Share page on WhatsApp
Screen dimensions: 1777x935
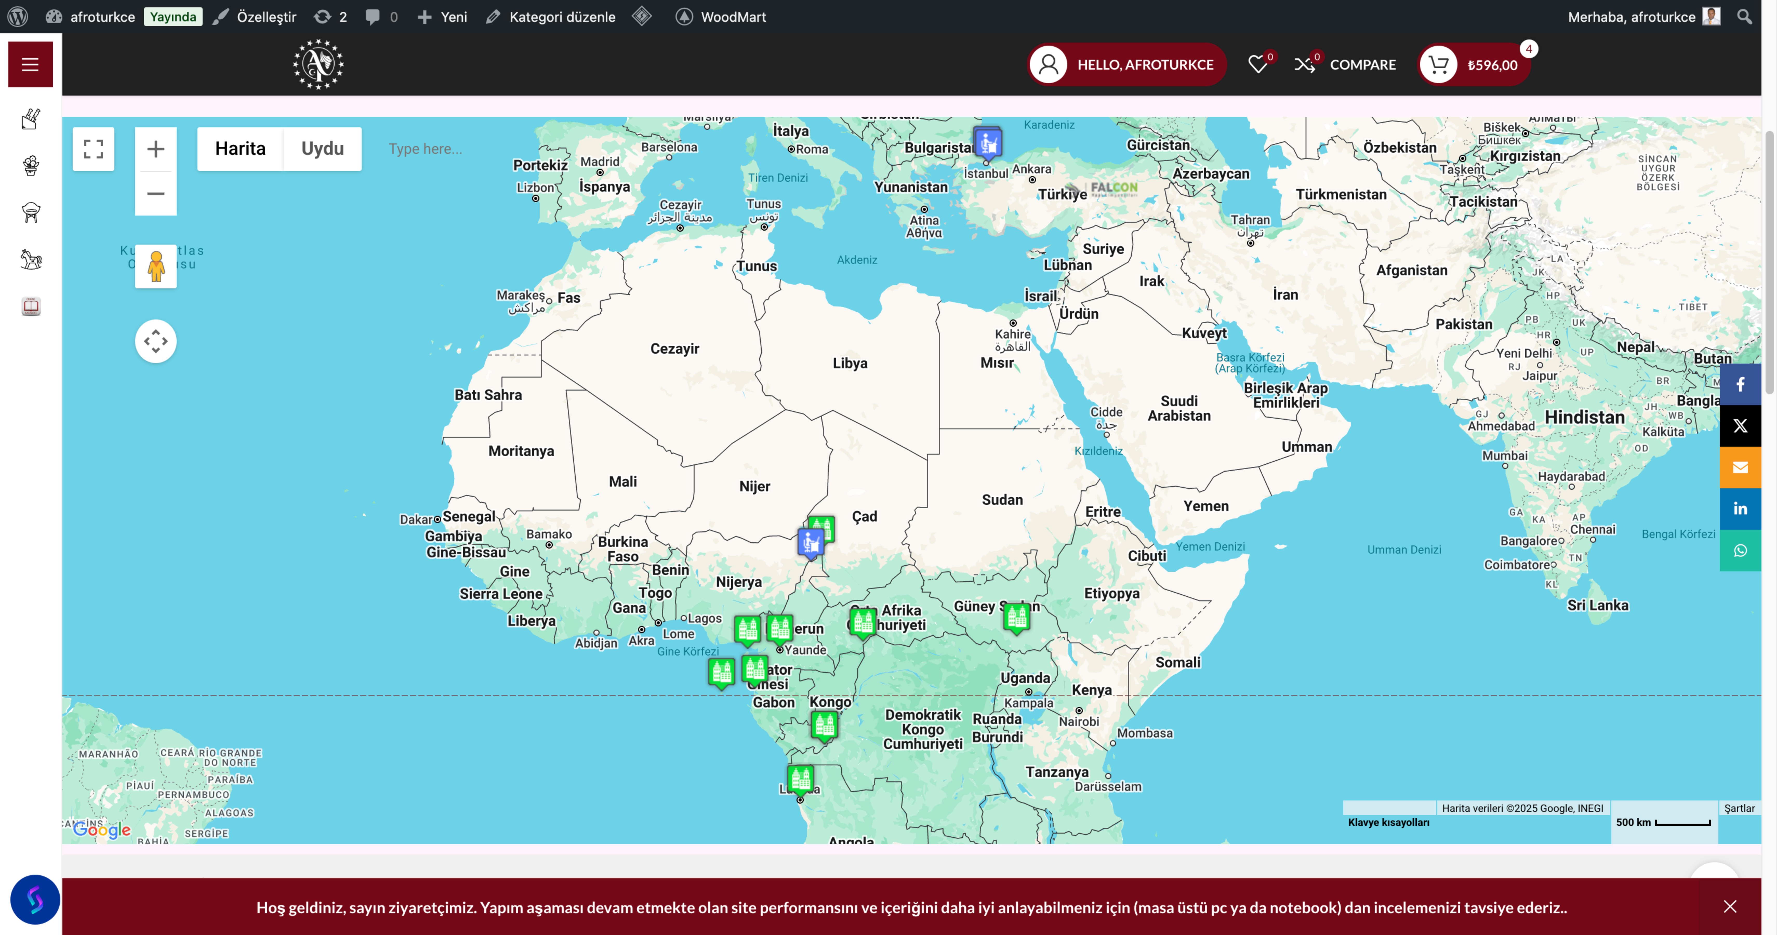[x=1740, y=550]
